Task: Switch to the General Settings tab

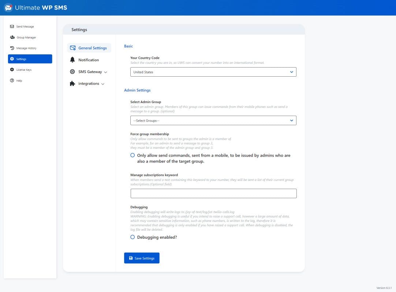Action: coord(89,48)
